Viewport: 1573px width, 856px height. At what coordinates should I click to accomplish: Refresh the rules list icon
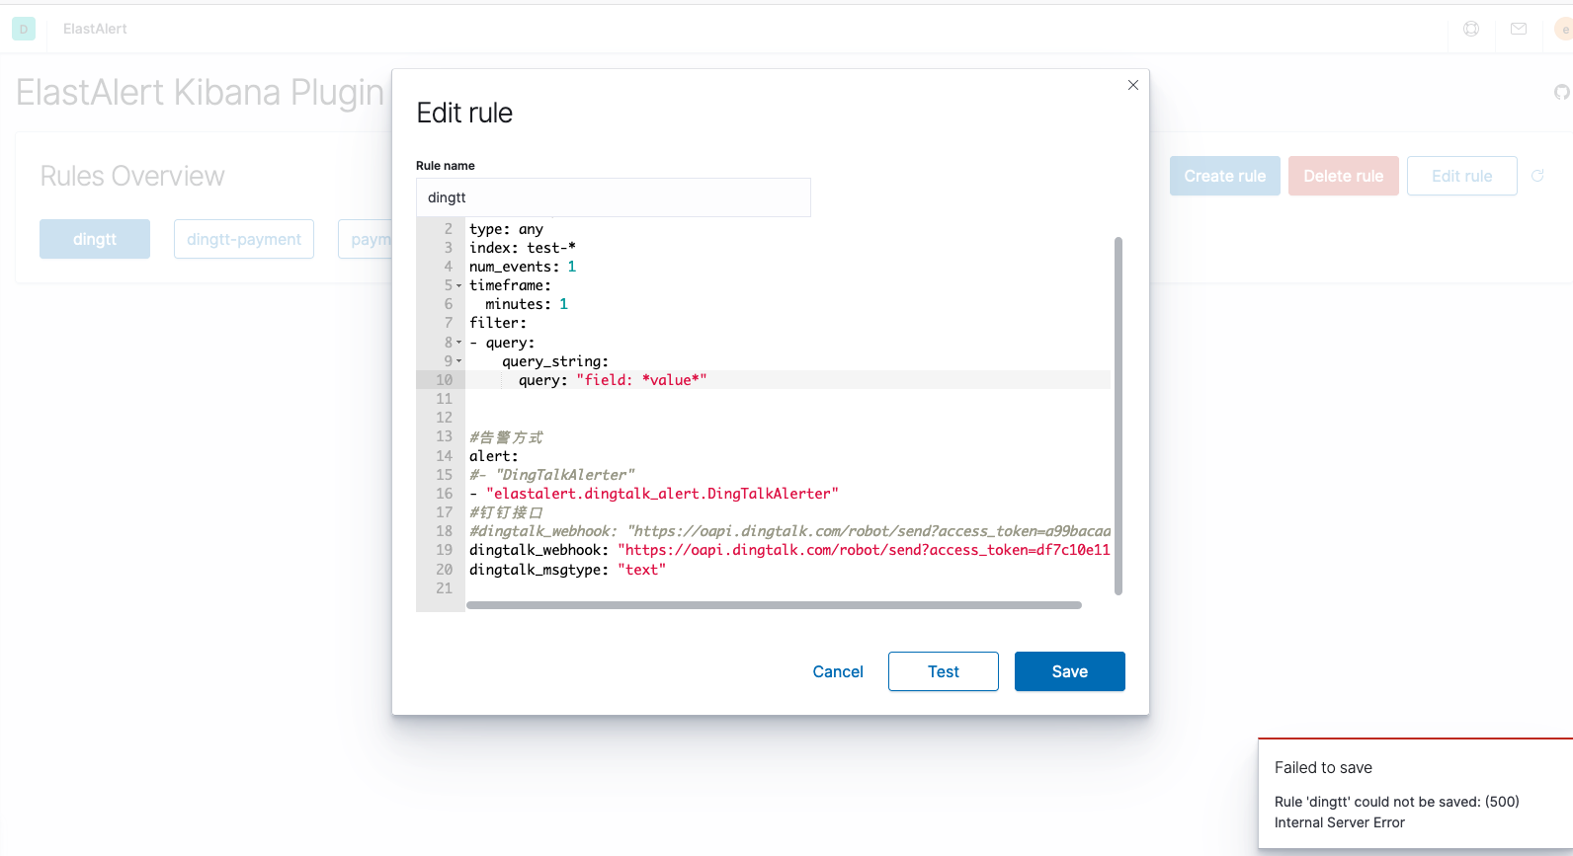pyautogui.click(x=1537, y=176)
